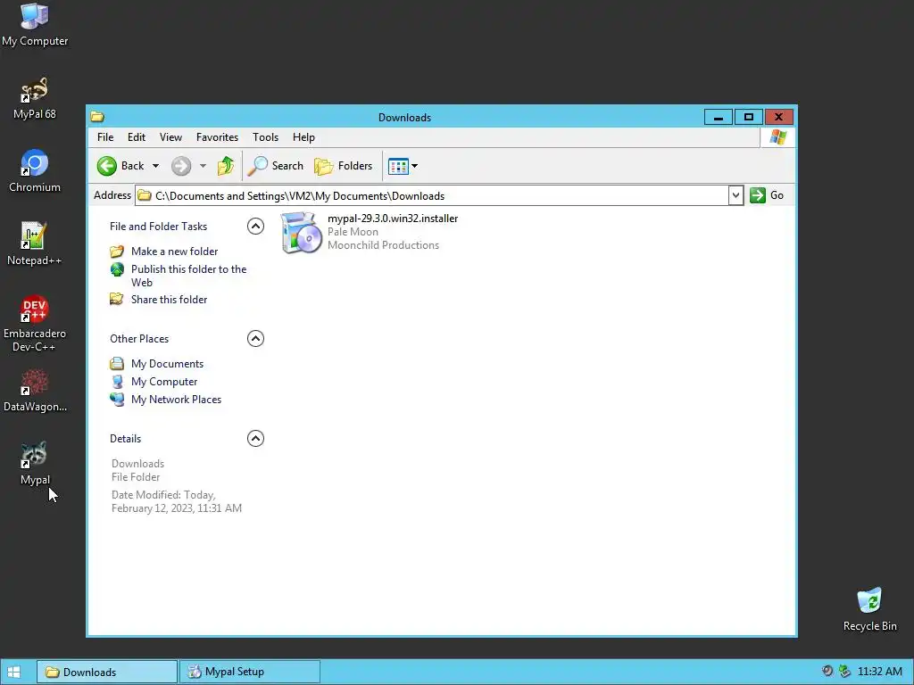Click Share this folder link
Screen dimensions: 914x685
click(169, 300)
